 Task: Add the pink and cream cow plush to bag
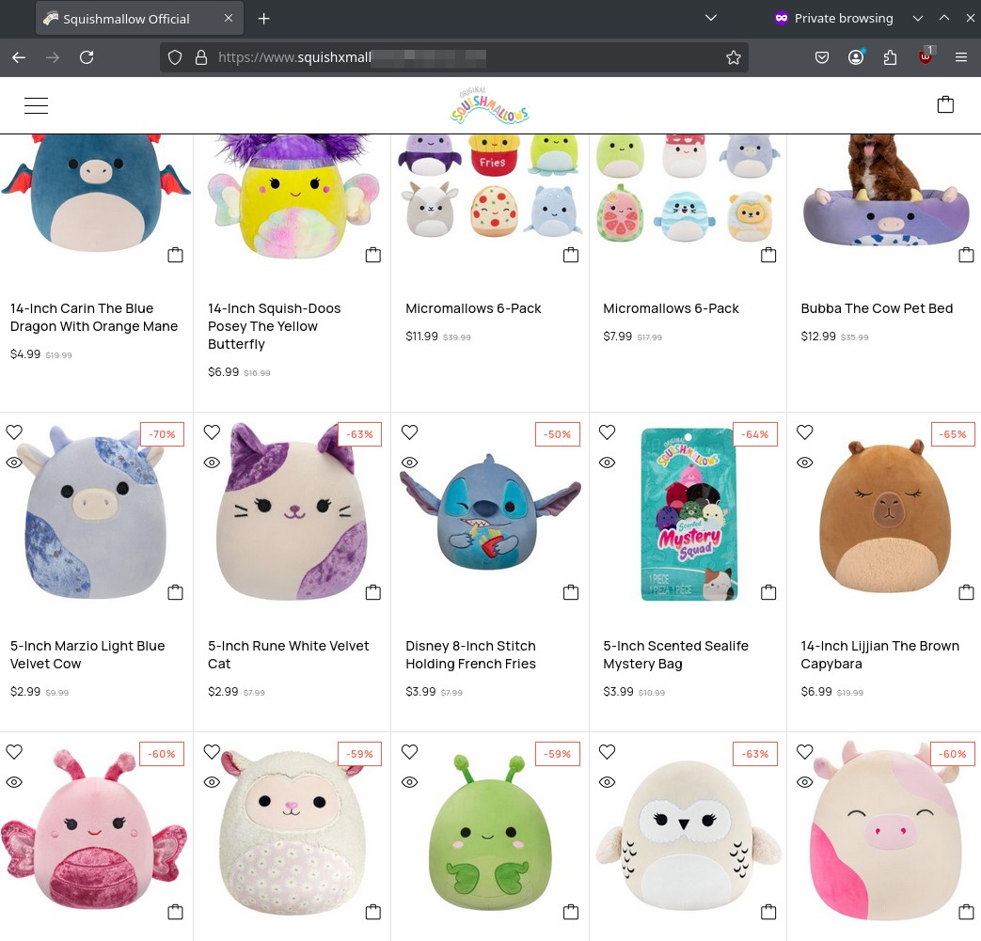966,912
